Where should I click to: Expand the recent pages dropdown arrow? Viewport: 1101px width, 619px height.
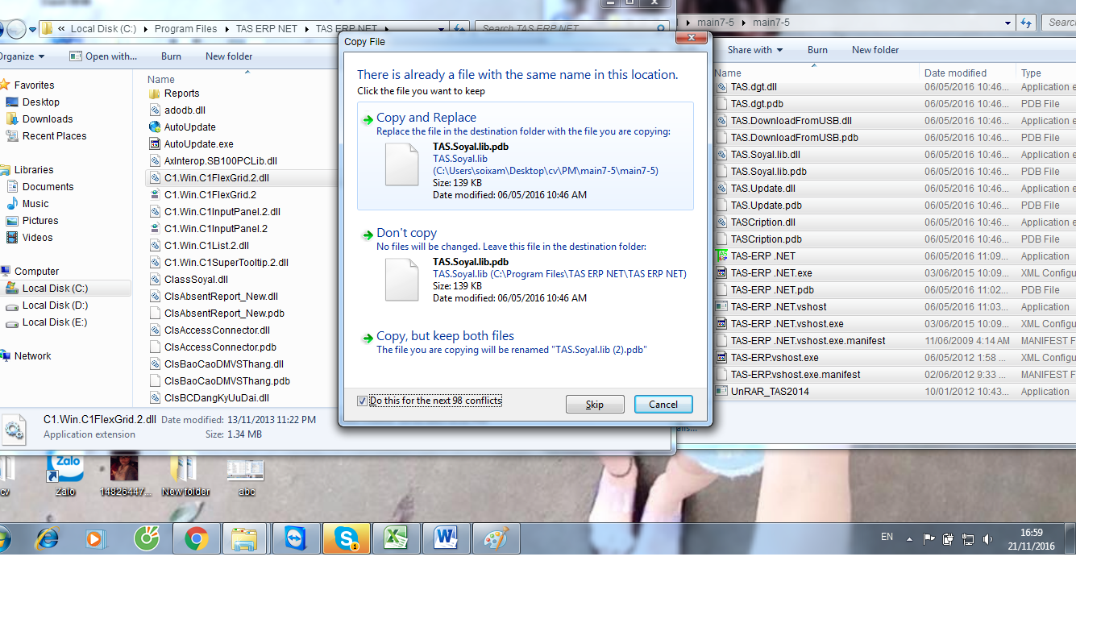(x=33, y=30)
